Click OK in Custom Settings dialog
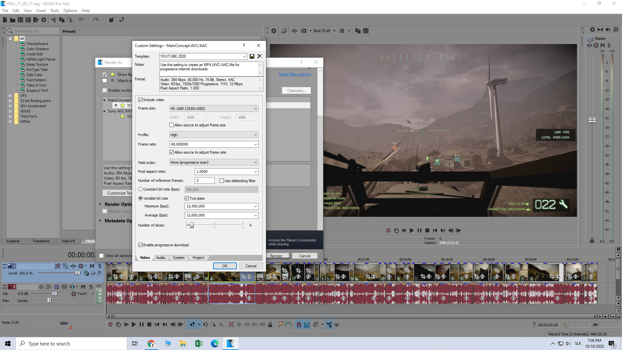The width and height of the screenshot is (622, 350). (x=225, y=266)
